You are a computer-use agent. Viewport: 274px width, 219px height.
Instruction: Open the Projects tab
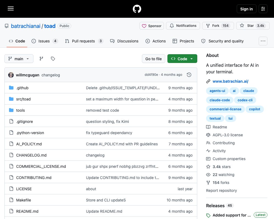click(183, 41)
